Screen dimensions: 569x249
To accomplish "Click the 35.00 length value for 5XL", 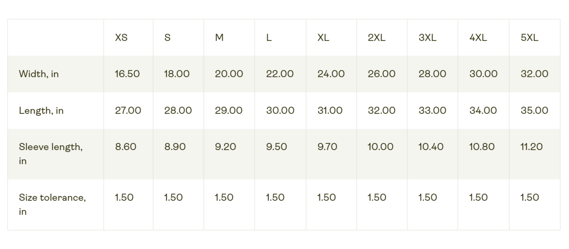I will coord(534,110).
